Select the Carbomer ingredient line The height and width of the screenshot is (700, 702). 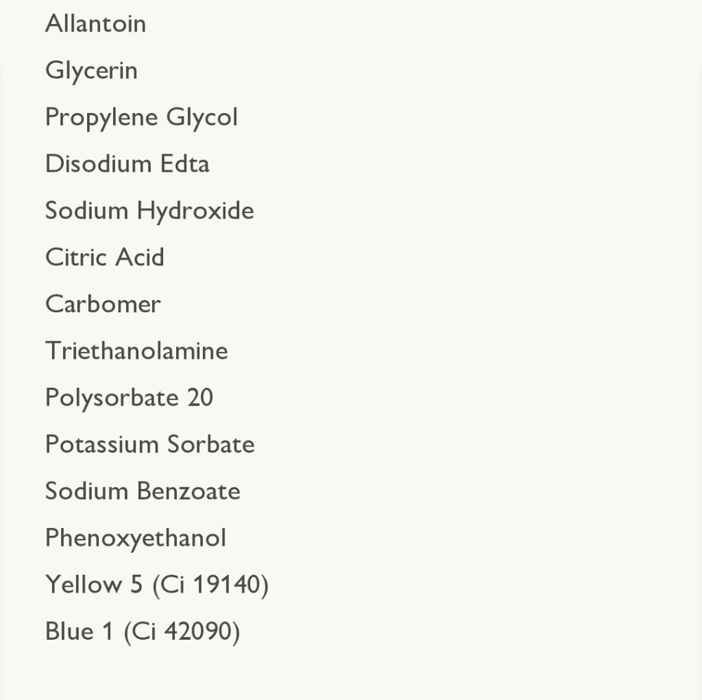(102, 304)
